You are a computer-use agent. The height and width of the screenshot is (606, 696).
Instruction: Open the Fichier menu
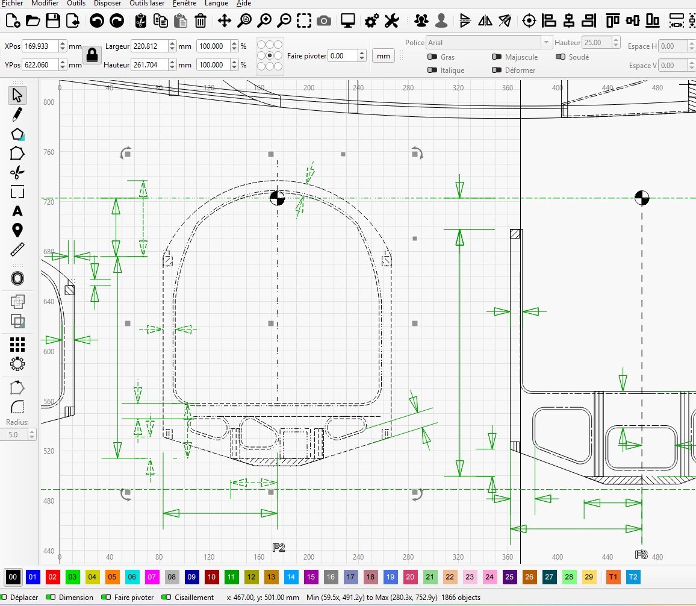point(13,3)
